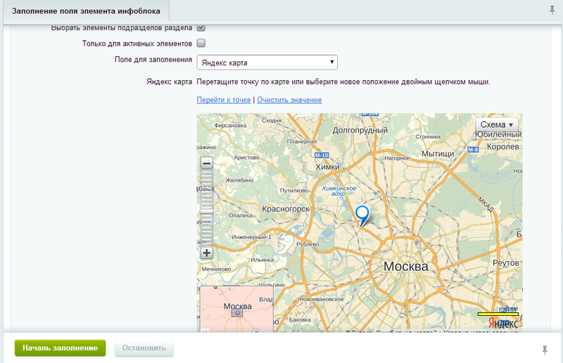Enable 'Только для активных элементов' checkbox
This screenshot has height=363, width=563.
coord(201,44)
